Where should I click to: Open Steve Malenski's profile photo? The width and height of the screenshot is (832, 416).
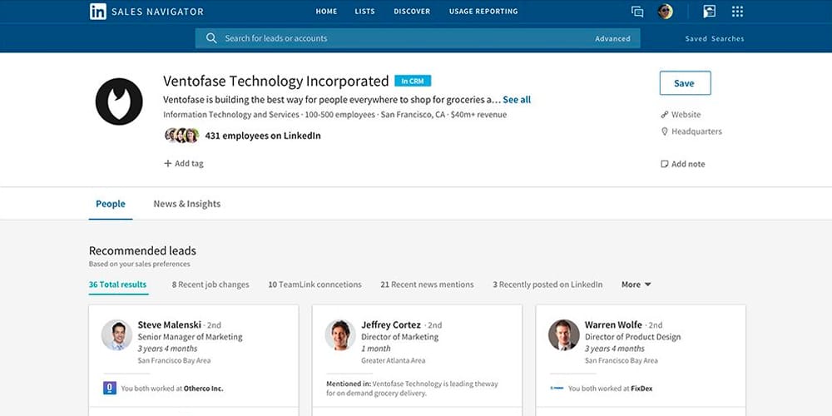pos(116,334)
